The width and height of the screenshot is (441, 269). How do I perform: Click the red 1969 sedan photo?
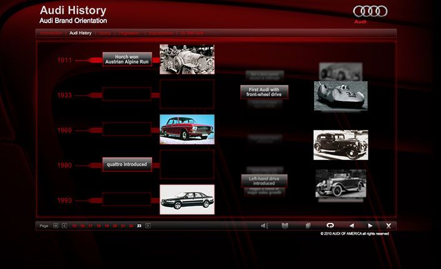[x=187, y=129]
